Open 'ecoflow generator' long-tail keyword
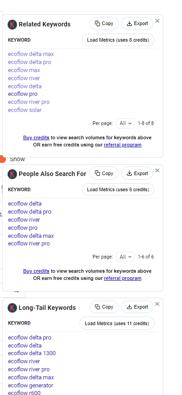This screenshot has height=395, width=182. [31, 386]
